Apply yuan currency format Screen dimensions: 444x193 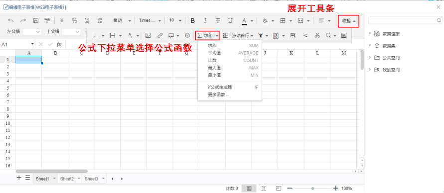point(62,20)
